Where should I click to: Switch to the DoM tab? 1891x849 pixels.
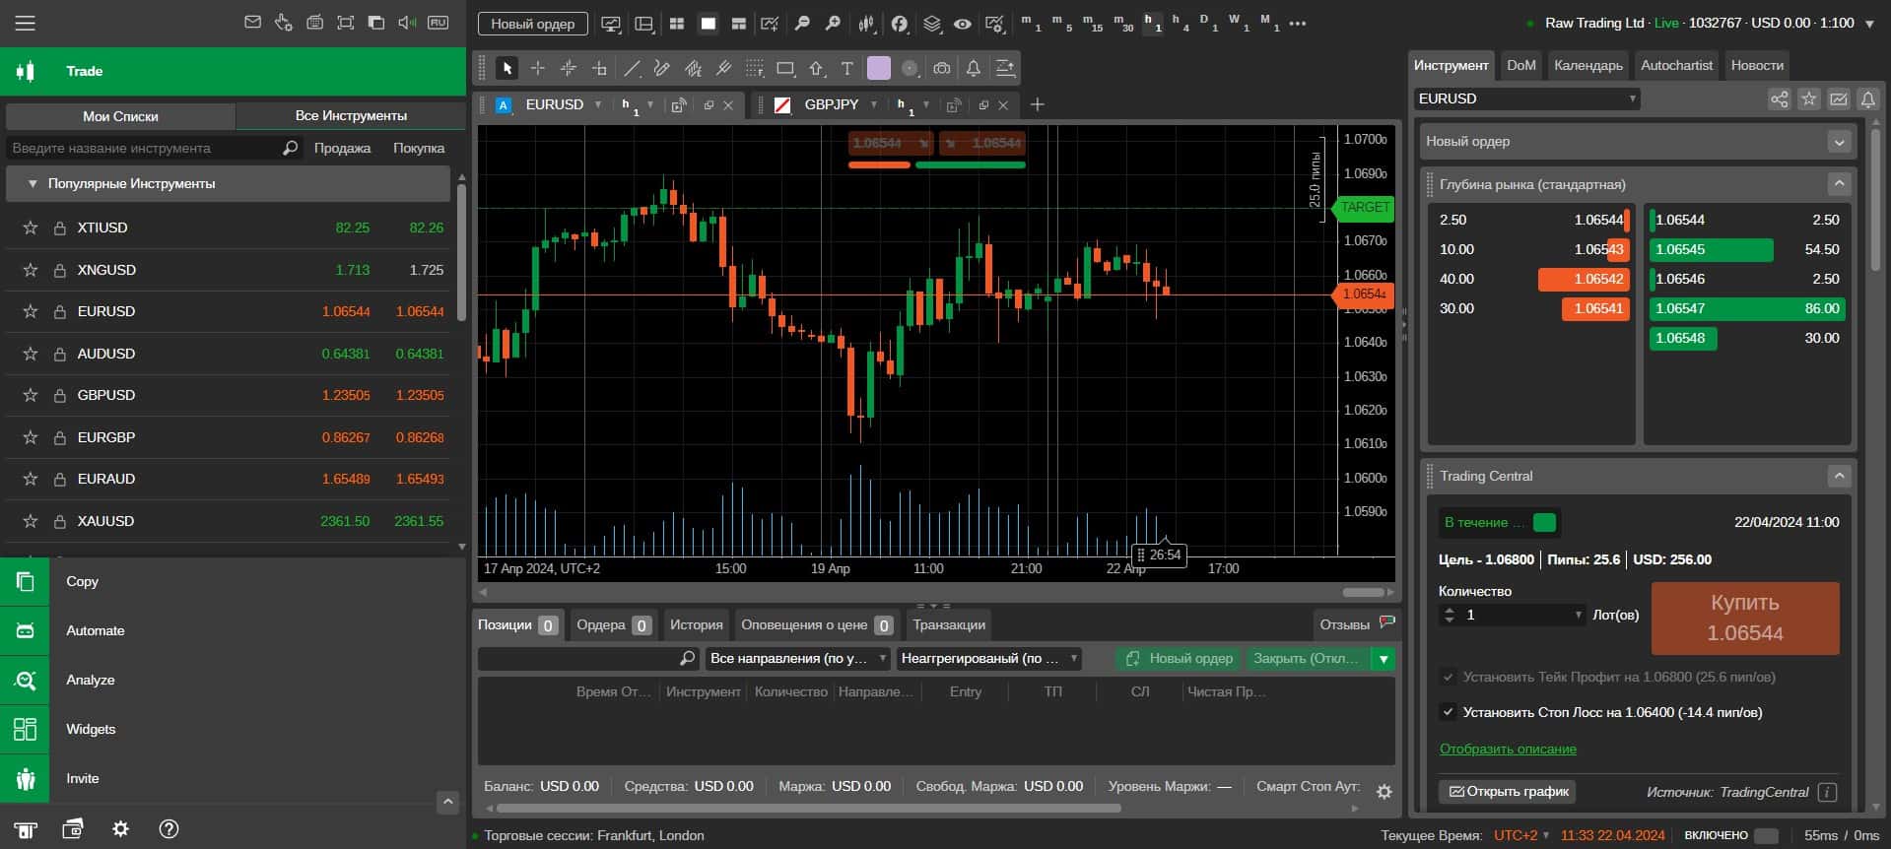coord(1520,65)
